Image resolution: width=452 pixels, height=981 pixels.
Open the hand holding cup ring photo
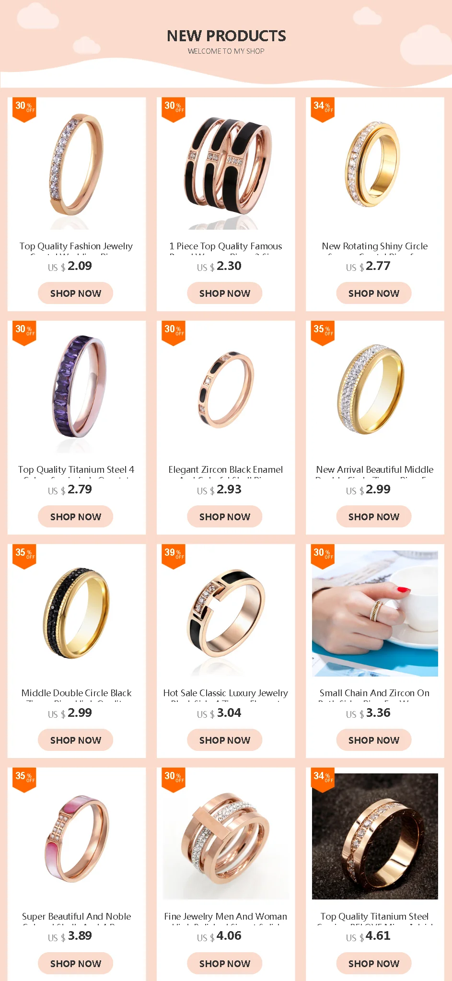coord(375,613)
